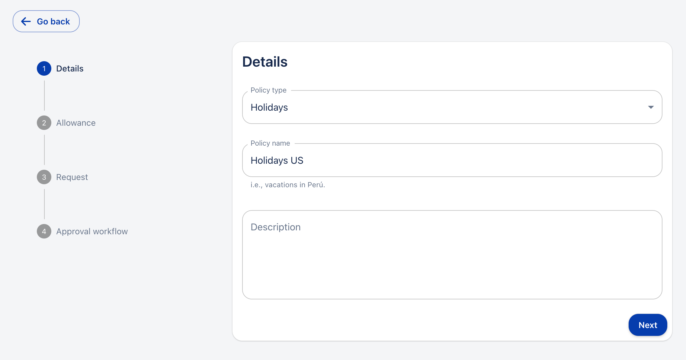This screenshot has height=360, width=686.
Task: Go to the Approval workflow step label
Action: (x=92, y=231)
